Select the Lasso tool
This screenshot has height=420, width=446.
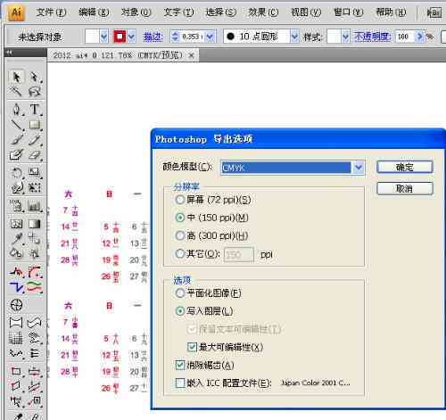click(35, 91)
